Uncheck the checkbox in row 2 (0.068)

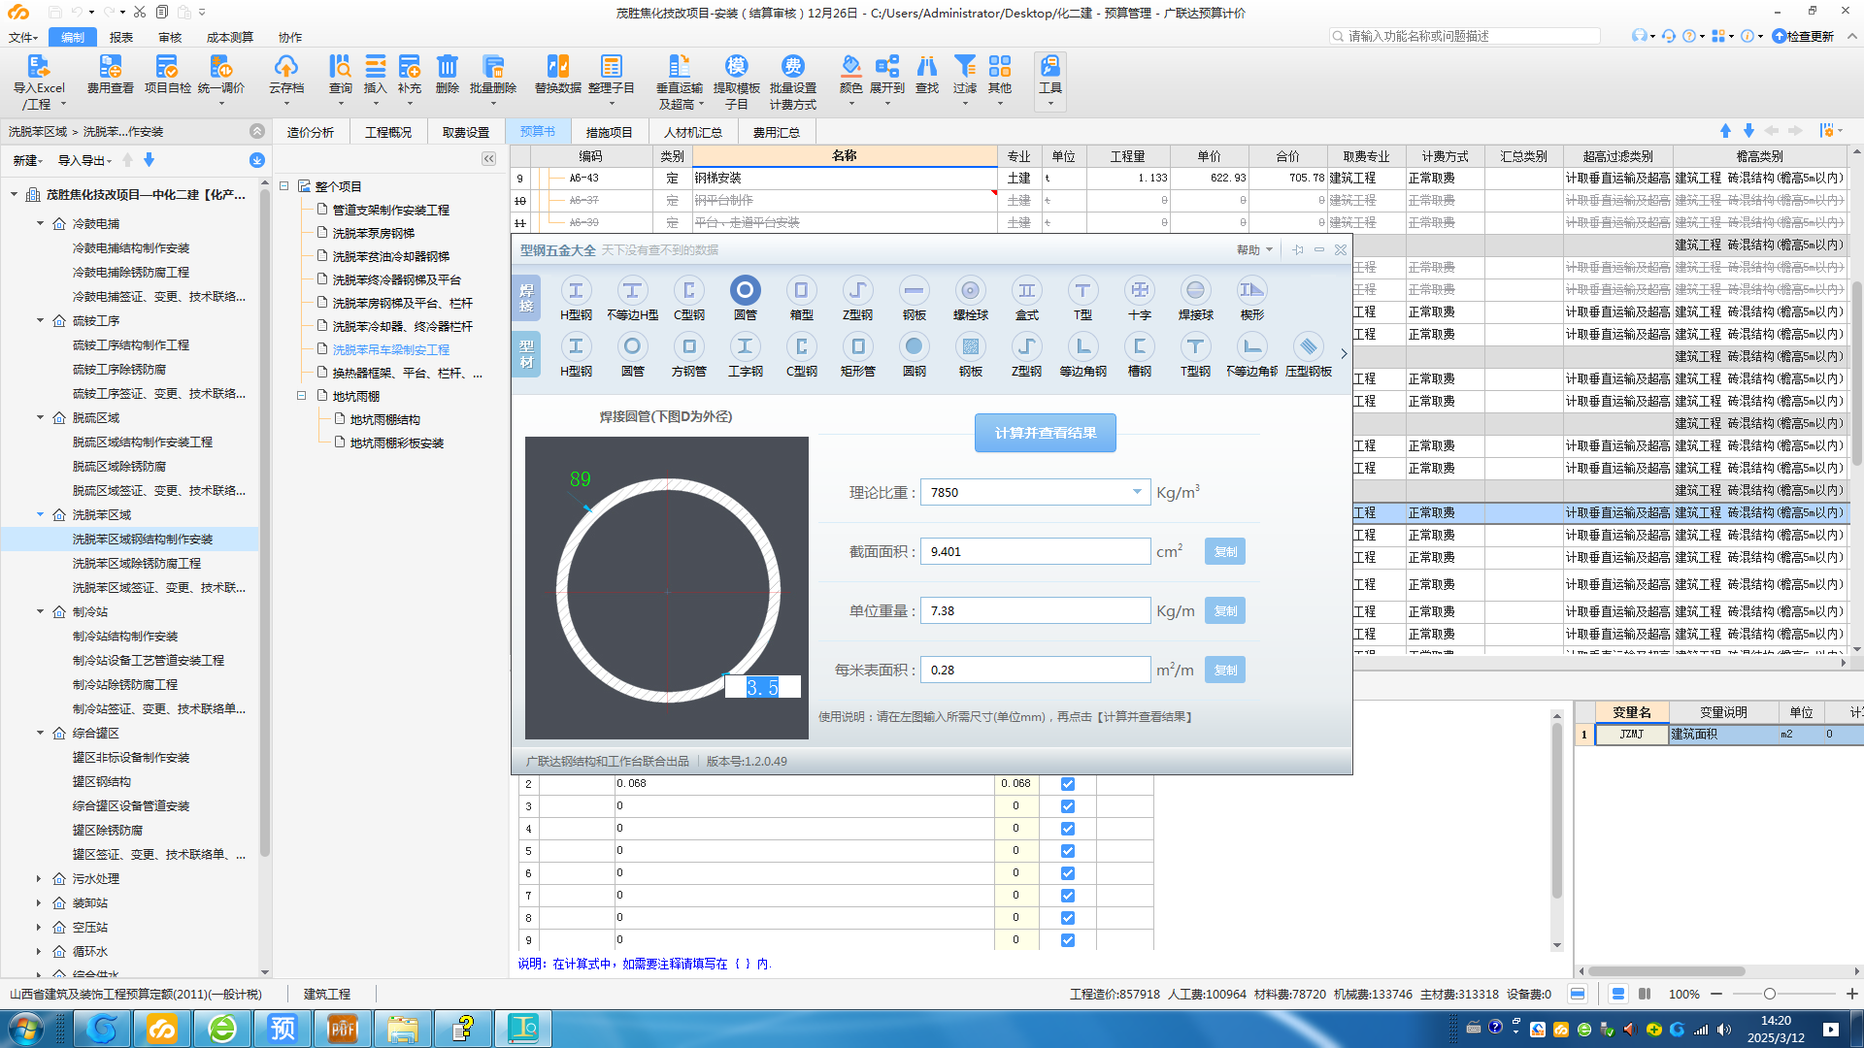[1068, 784]
